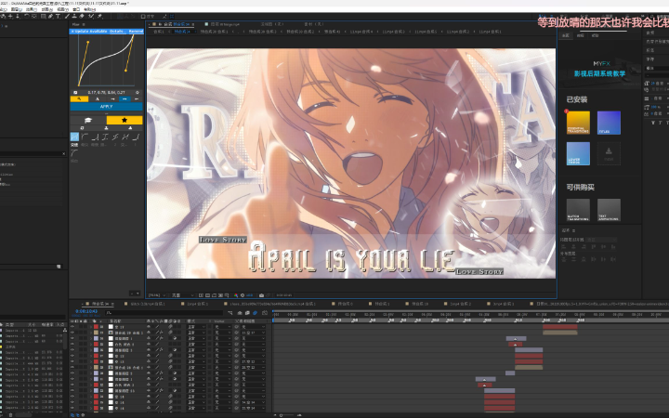Image resolution: width=669 pixels, height=418 pixels.
Task: Toggle the blue Motion Blur switch in timeline
Action: click(x=256, y=313)
